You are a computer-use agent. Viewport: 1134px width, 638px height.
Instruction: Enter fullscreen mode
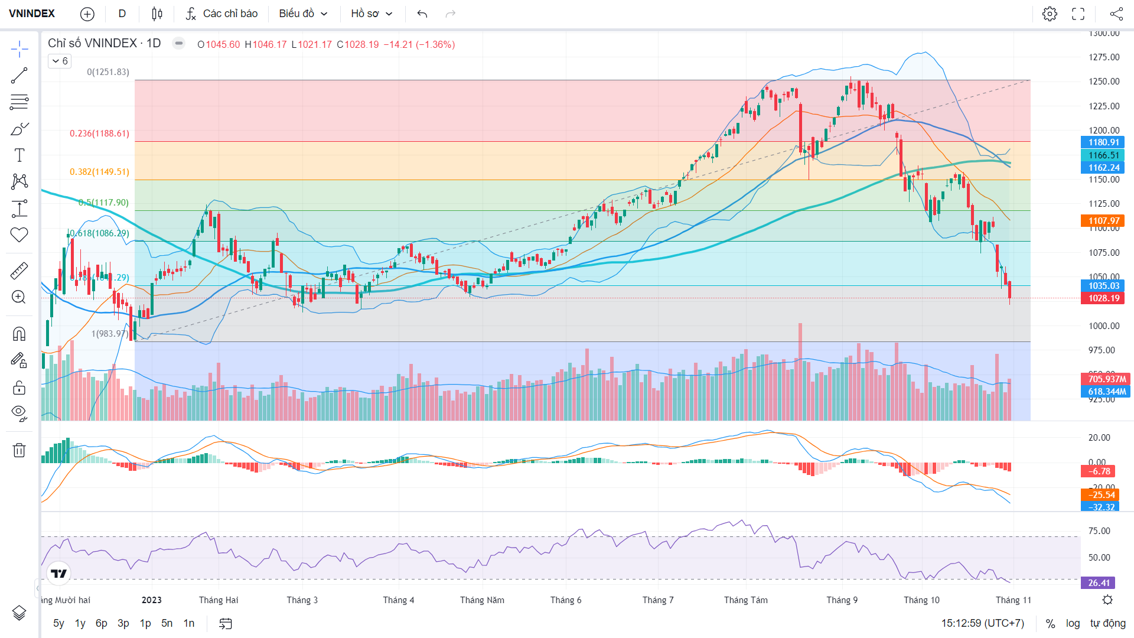pyautogui.click(x=1078, y=14)
